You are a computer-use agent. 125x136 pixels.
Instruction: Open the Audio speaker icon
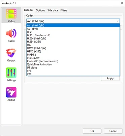pyautogui.click(x=11, y=33)
